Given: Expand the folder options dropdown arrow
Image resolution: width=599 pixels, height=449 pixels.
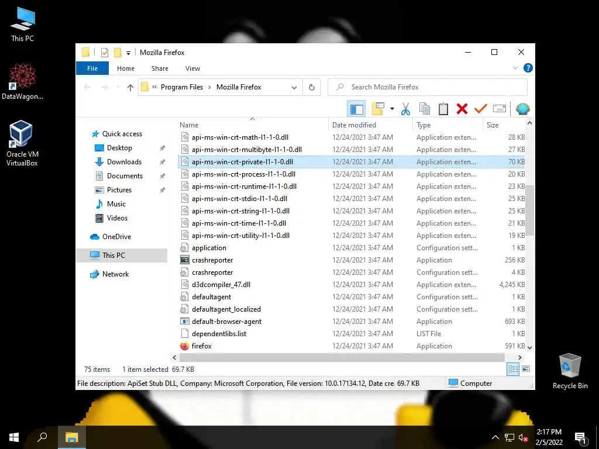Looking at the screenshot, I should click(x=392, y=109).
